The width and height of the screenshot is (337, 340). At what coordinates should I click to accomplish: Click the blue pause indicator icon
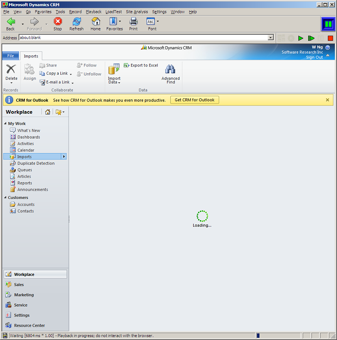pyautogui.click(x=328, y=24)
